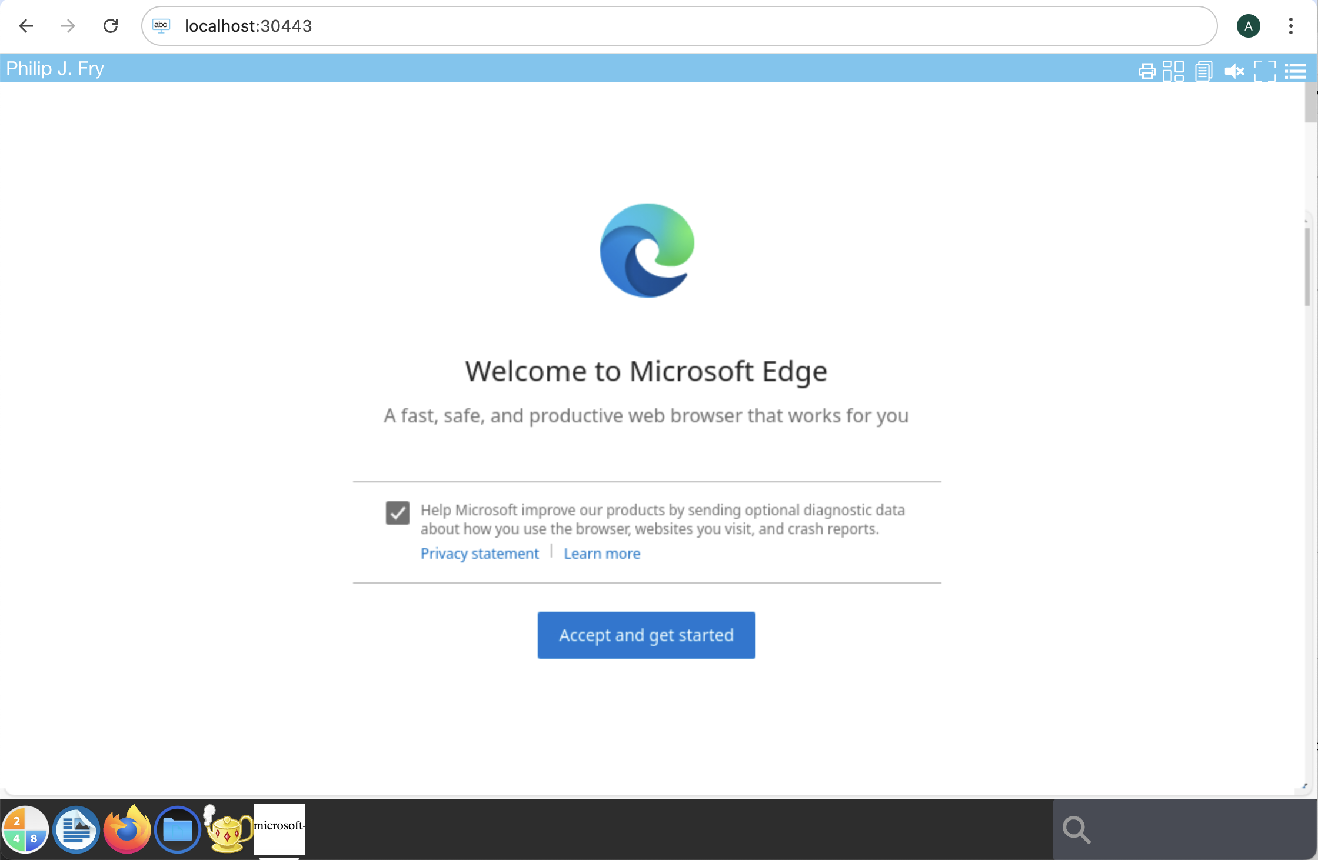Open the browser three-dot menu
The height and width of the screenshot is (860, 1318).
(1291, 26)
